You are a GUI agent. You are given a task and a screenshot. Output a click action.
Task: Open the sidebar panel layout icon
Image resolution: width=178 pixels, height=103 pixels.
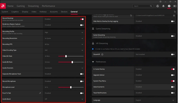174,6
